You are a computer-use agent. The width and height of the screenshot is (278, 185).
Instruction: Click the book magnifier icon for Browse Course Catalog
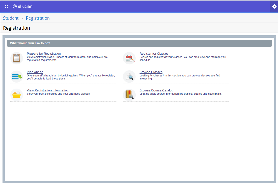(129, 95)
